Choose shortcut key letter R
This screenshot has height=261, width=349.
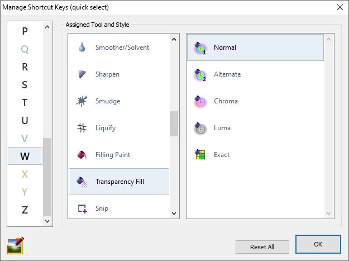(x=25, y=67)
